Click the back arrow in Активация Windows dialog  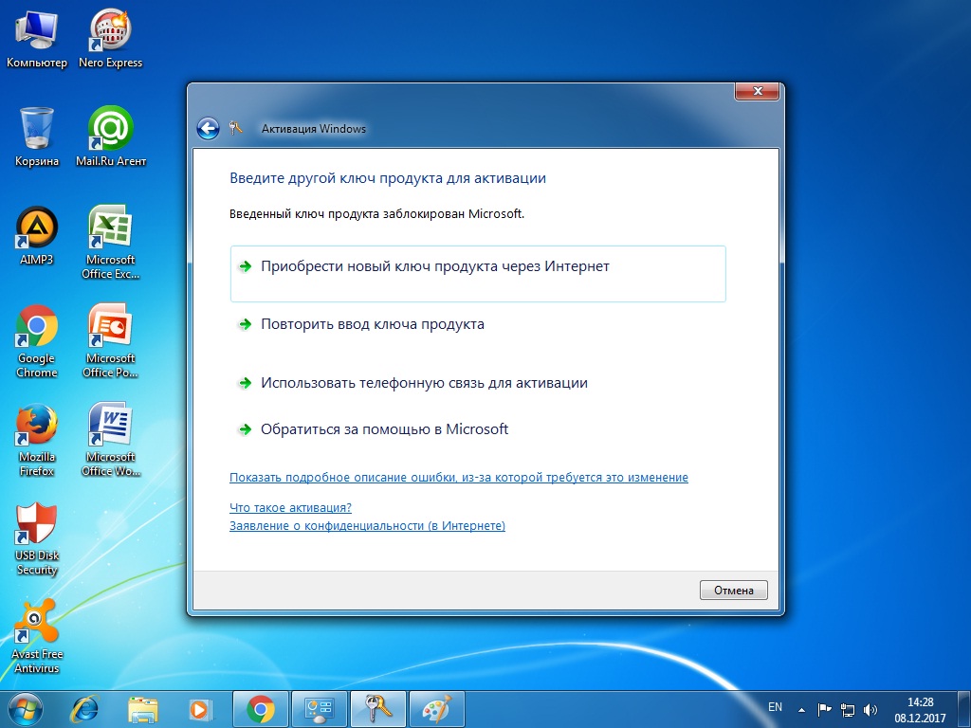pyautogui.click(x=208, y=129)
